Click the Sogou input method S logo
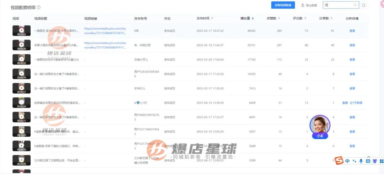This screenshot has width=384, height=174. pos(339,161)
